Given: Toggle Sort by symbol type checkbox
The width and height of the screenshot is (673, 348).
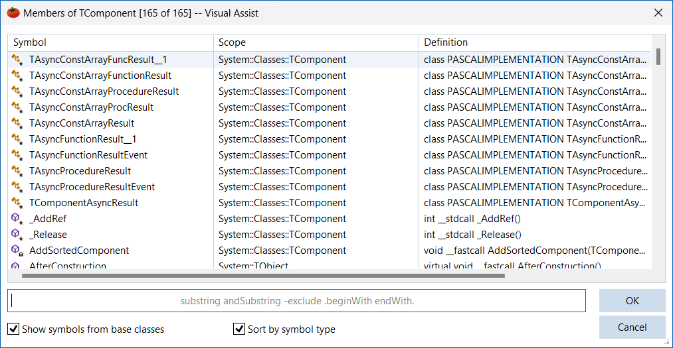Looking at the screenshot, I should [239, 329].
